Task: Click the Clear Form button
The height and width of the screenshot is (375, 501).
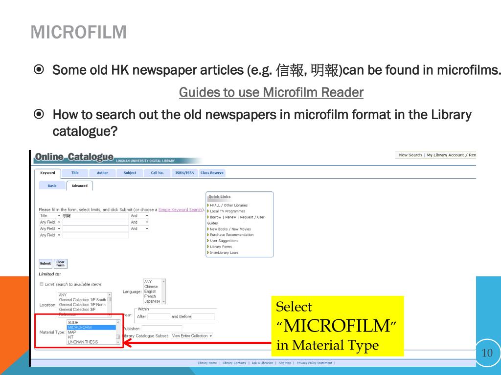Action: click(60, 263)
